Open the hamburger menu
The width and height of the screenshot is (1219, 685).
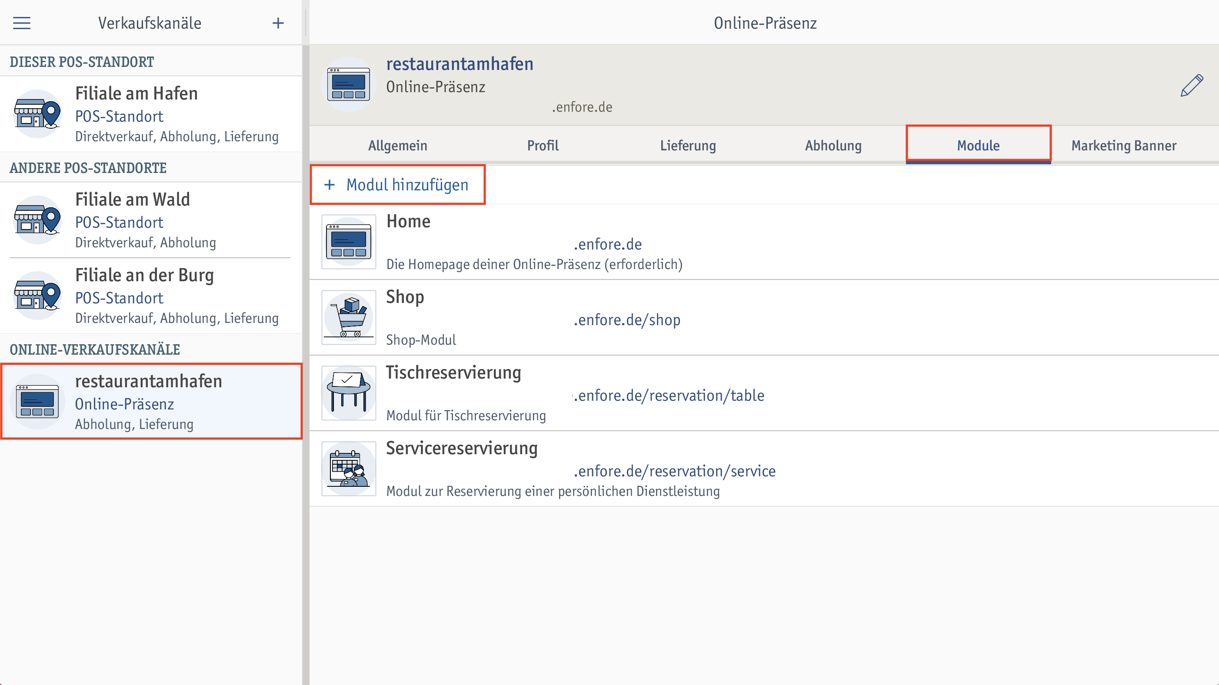(22, 23)
